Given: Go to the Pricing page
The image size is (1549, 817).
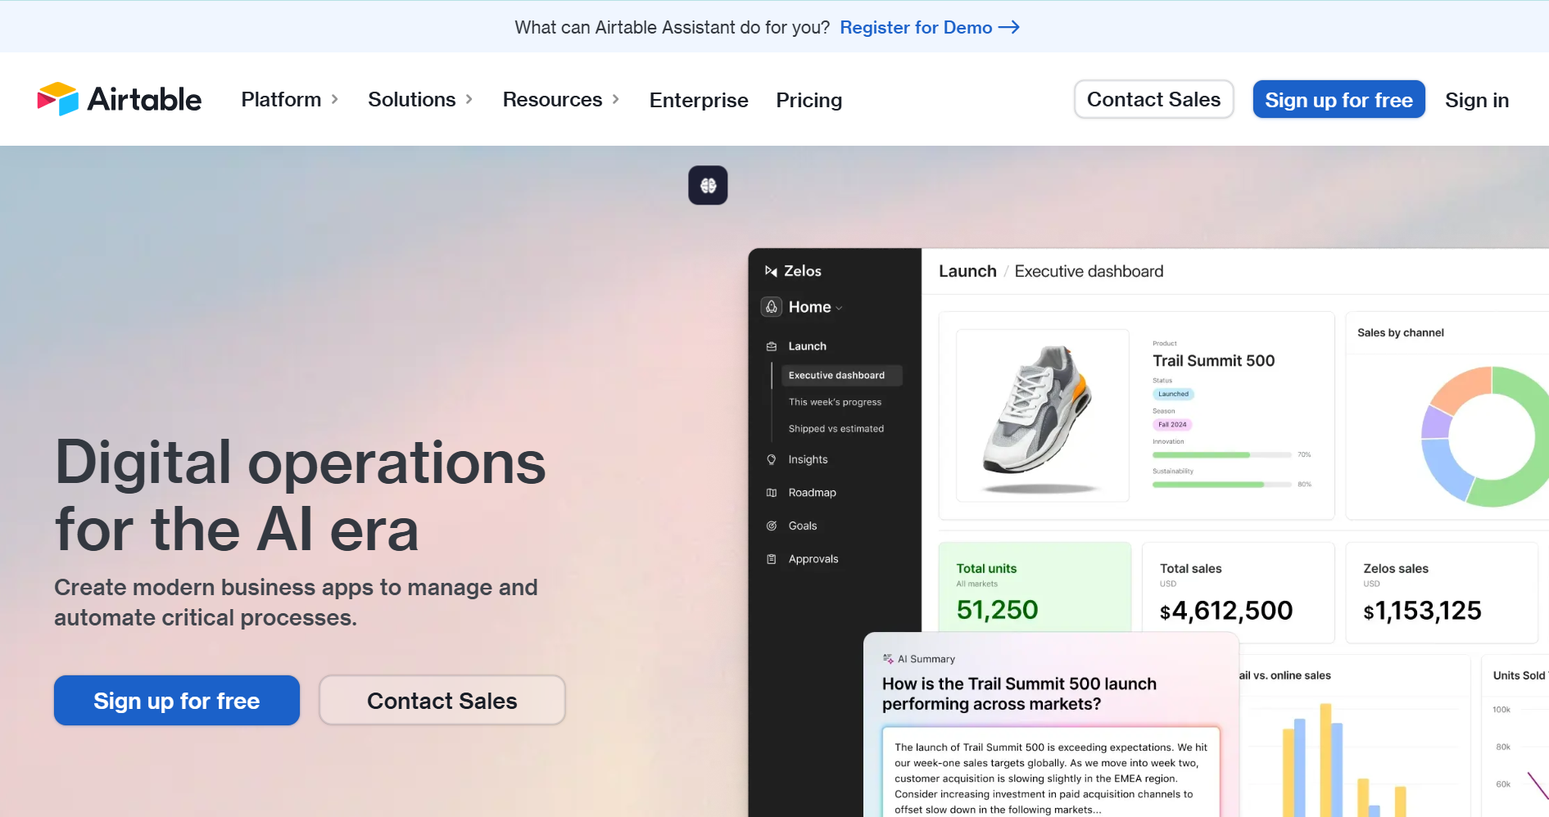Looking at the screenshot, I should click(x=809, y=100).
